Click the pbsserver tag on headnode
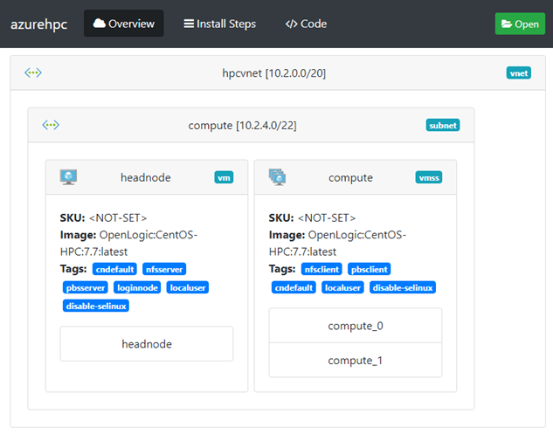This screenshot has height=434, width=553. click(x=85, y=287)
